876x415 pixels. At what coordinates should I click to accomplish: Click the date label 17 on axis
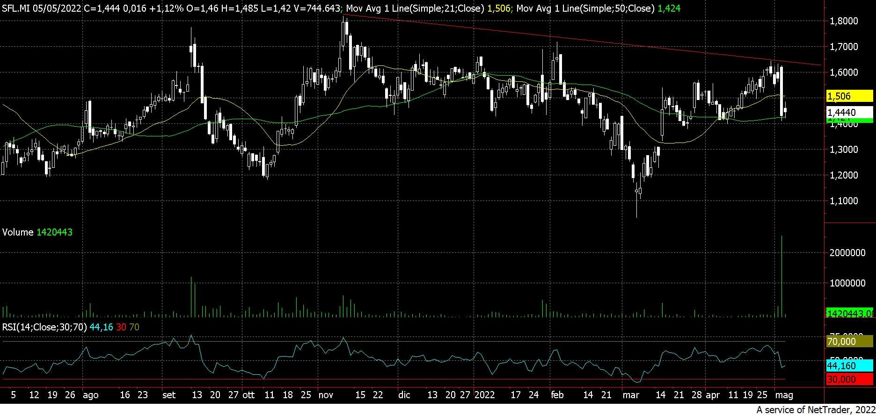[x=515, y=395]
